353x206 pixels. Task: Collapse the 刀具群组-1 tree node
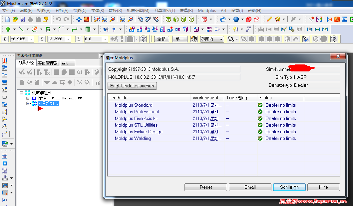click(28, 103)
